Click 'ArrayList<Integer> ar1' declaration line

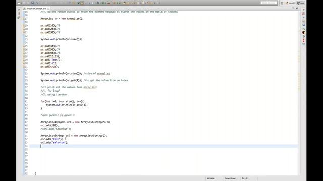(75, 122)
